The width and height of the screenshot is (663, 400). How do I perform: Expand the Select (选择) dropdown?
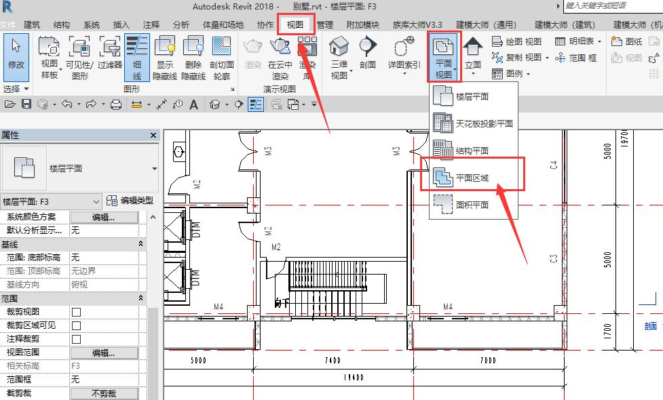point(16,89)
